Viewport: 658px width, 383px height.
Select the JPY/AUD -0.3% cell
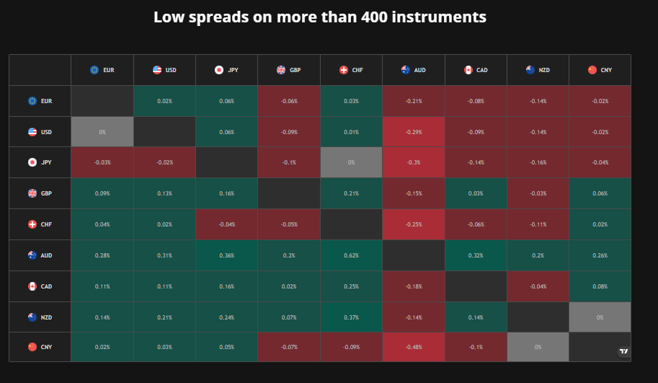coord(414,162)
